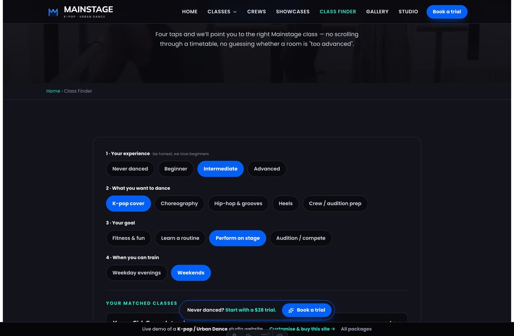The width and height of the screenshot is (514, 336).
Task: Select the Audition / compete goal
Action: pos(301,238)
